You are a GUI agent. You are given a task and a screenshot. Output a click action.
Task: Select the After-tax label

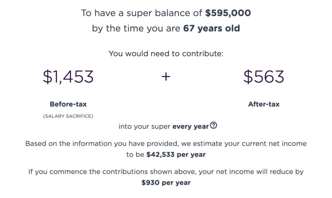(264, 104)
